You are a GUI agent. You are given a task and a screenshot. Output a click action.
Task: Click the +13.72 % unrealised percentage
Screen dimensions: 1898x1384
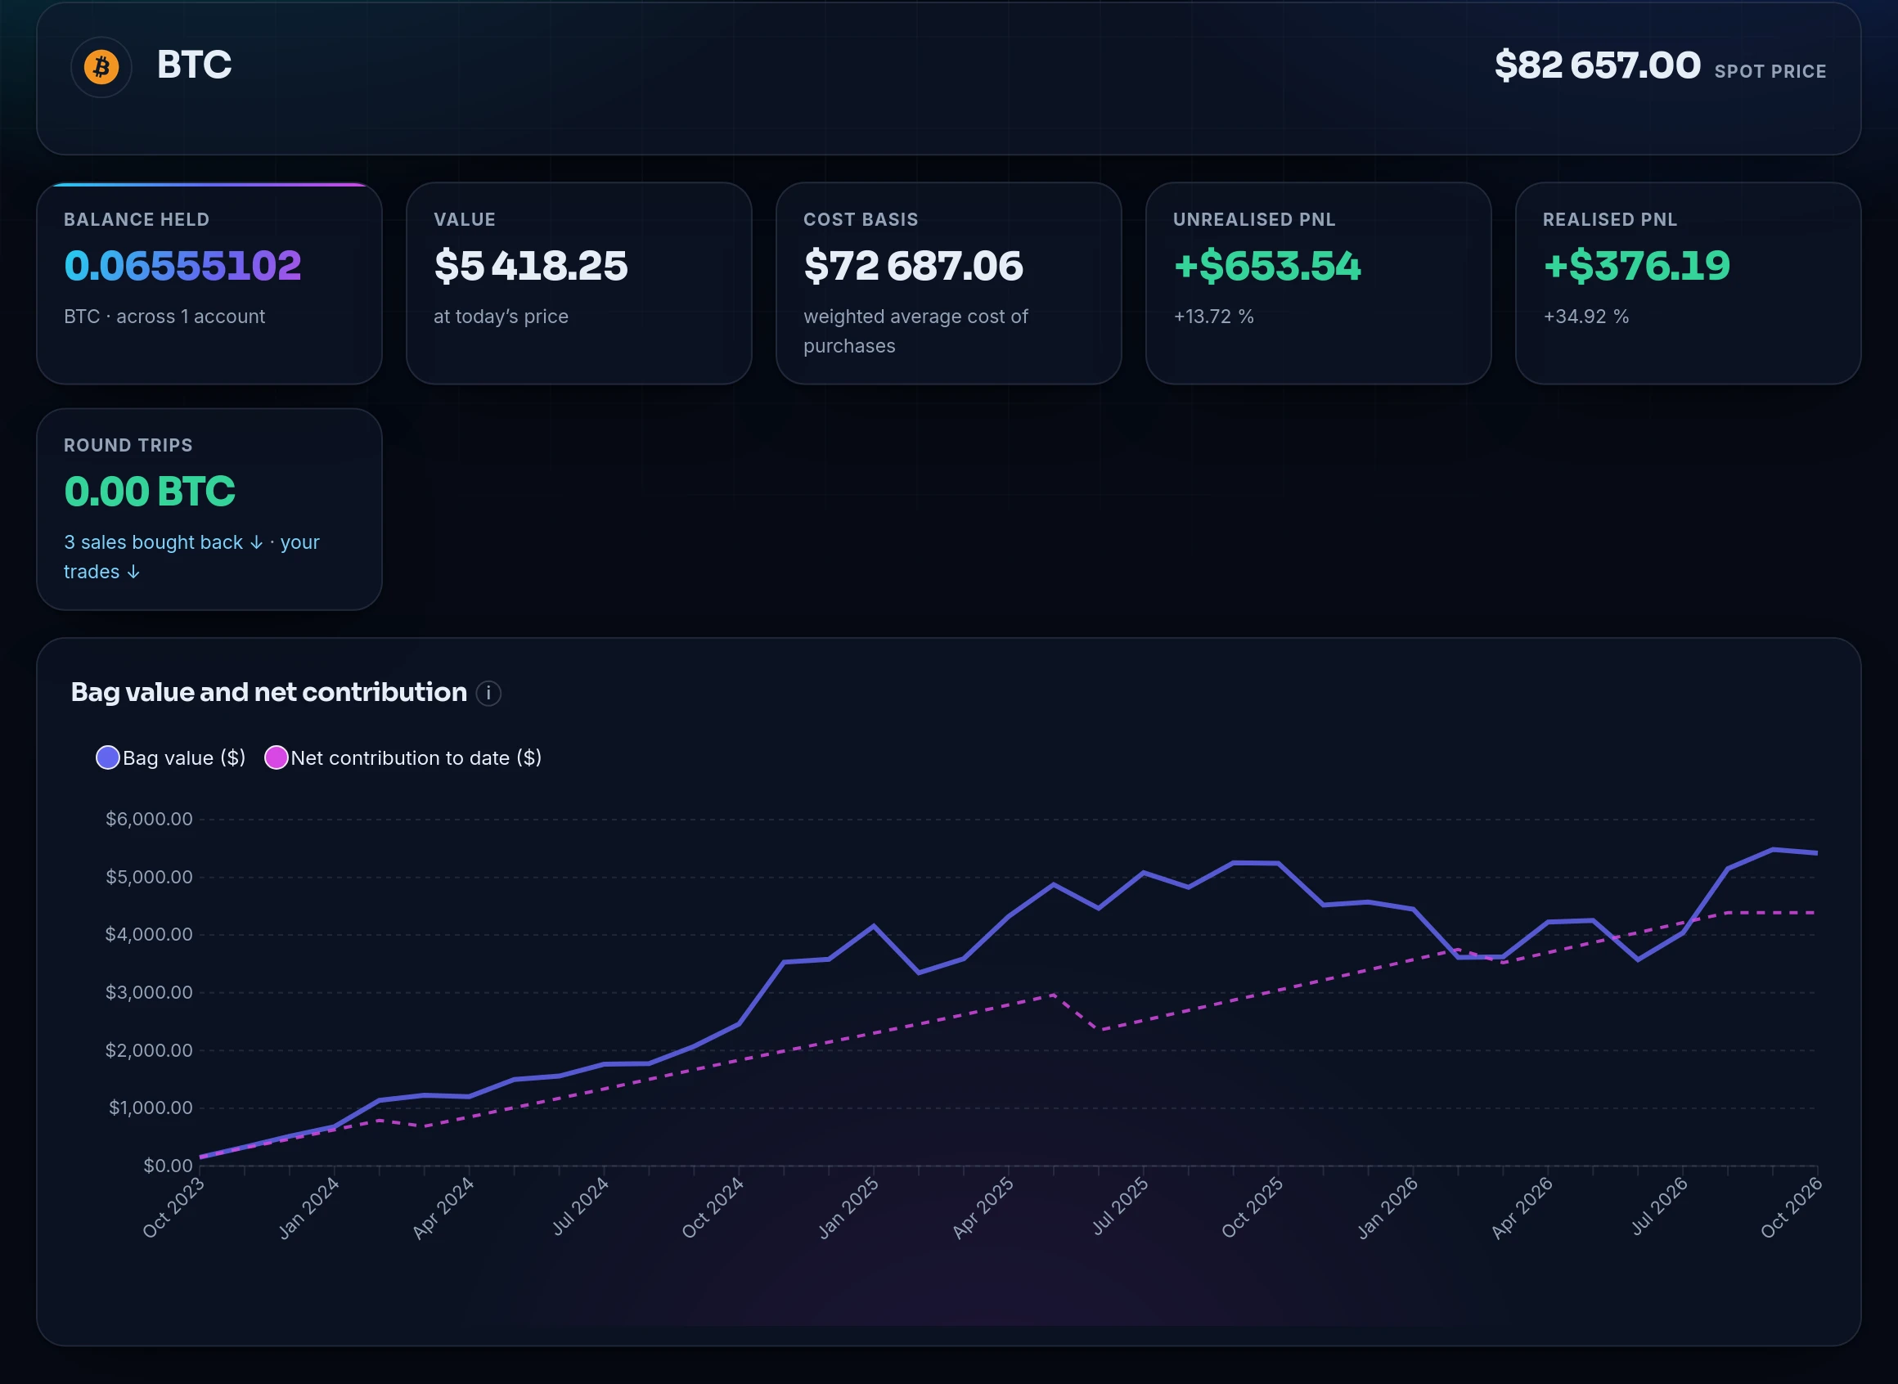click(x=1213, y=317)
